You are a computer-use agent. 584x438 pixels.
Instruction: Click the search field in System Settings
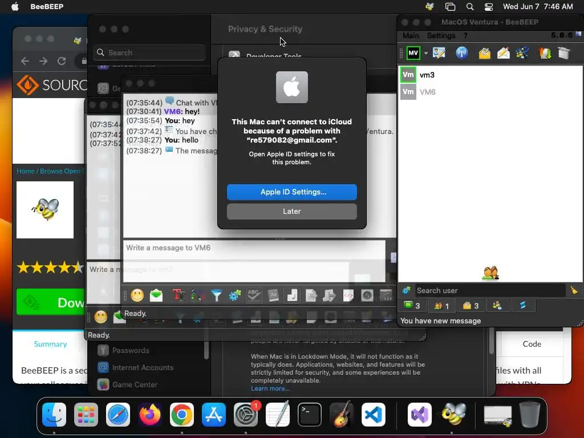149,52
